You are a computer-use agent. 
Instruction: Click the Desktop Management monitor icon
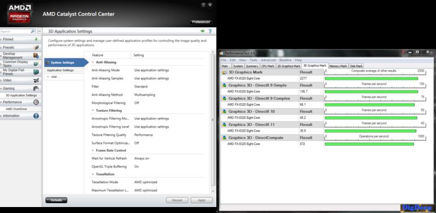[36, 55]
